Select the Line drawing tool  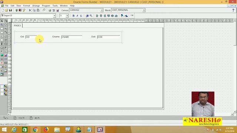6,28
